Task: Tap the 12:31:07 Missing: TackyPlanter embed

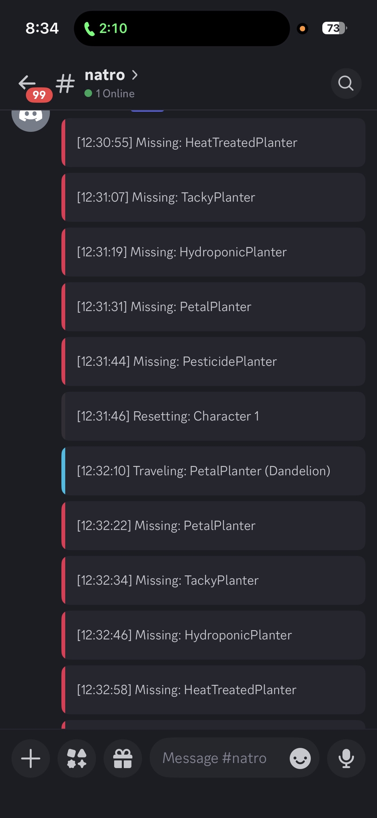Action: coord(213,197)
